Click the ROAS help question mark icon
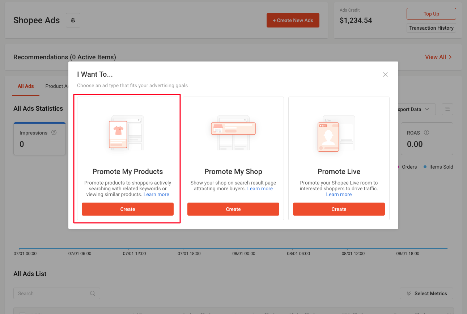This screenshot has width=467, height=314. click(426, 133)
